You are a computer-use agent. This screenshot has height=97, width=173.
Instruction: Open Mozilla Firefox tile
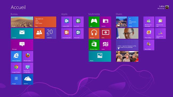click(x=28, y=56)
